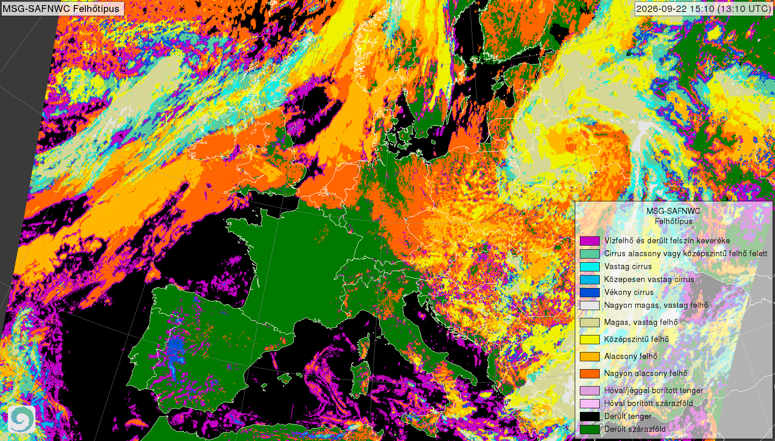Select the Vastag cirrus cyan swatch
This screenshot has width=775, height=441.
pos(590,266)
